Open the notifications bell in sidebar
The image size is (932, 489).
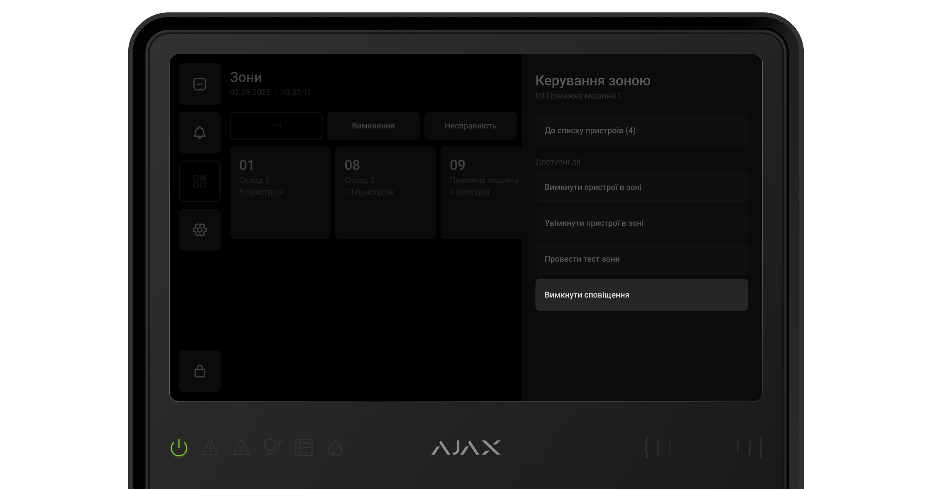click(x=200, y=133)
